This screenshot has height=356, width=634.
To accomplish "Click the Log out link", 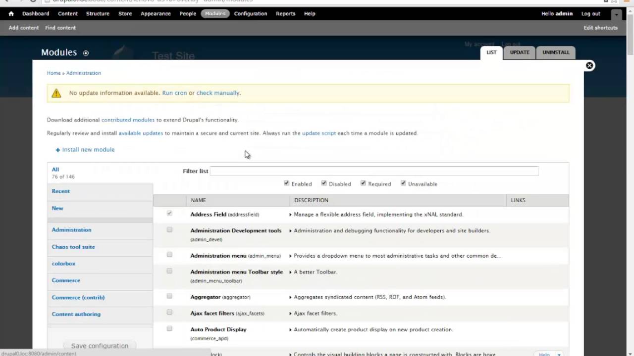I will click(x=591, y=14).
